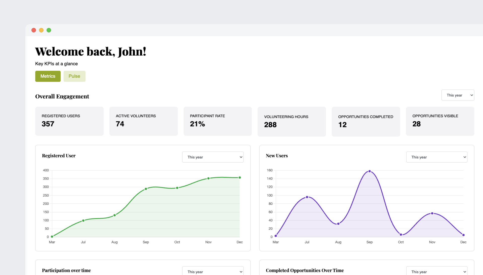
Task: Click Jul data point on New Users chart
Action: click(307, 197)
